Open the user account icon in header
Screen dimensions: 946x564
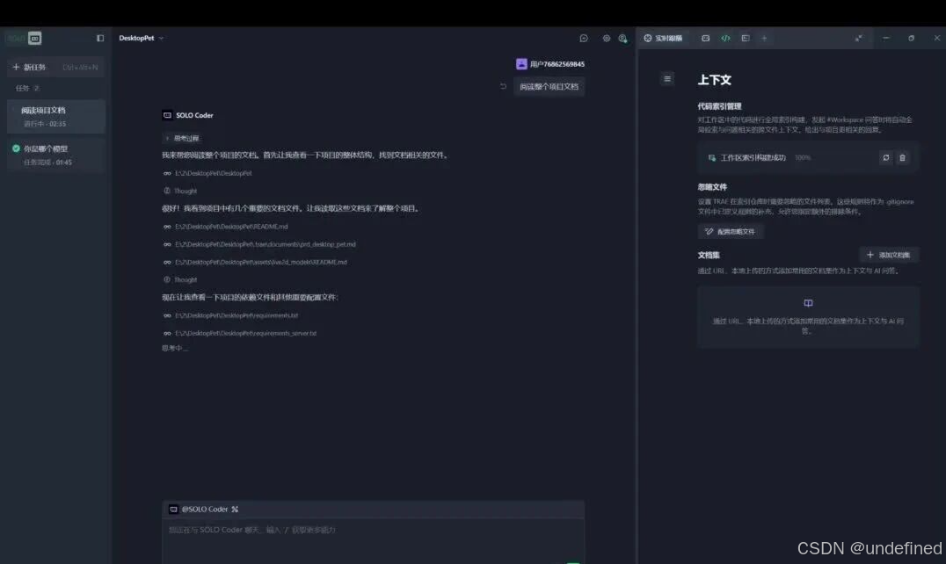[622, 38]
